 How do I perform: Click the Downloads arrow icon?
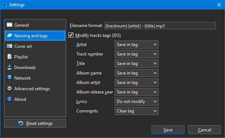click(9, 67)
